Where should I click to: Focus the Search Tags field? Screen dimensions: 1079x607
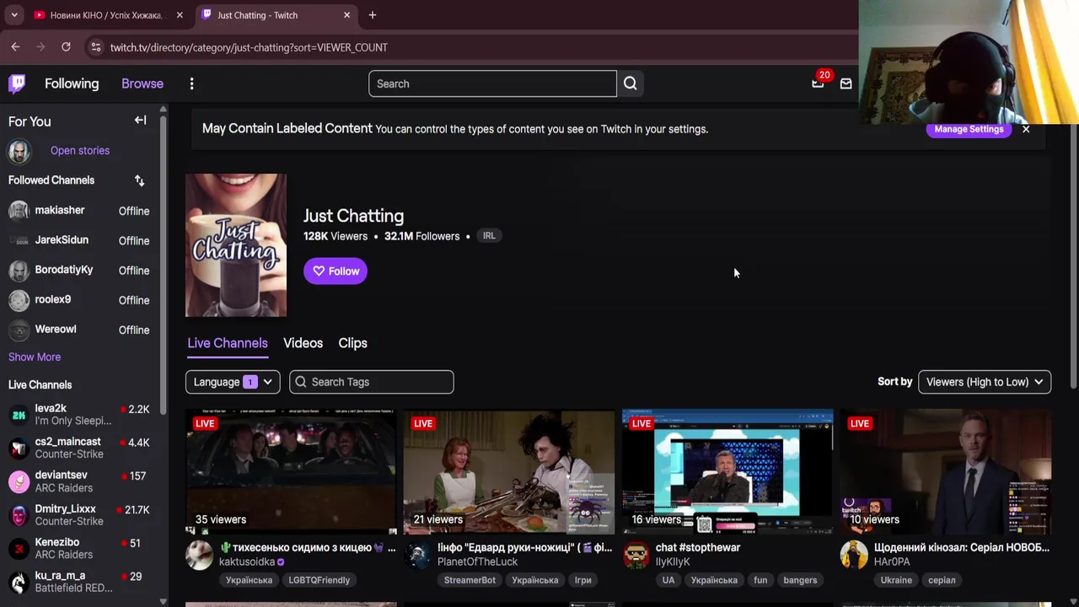tap(372, 382)
